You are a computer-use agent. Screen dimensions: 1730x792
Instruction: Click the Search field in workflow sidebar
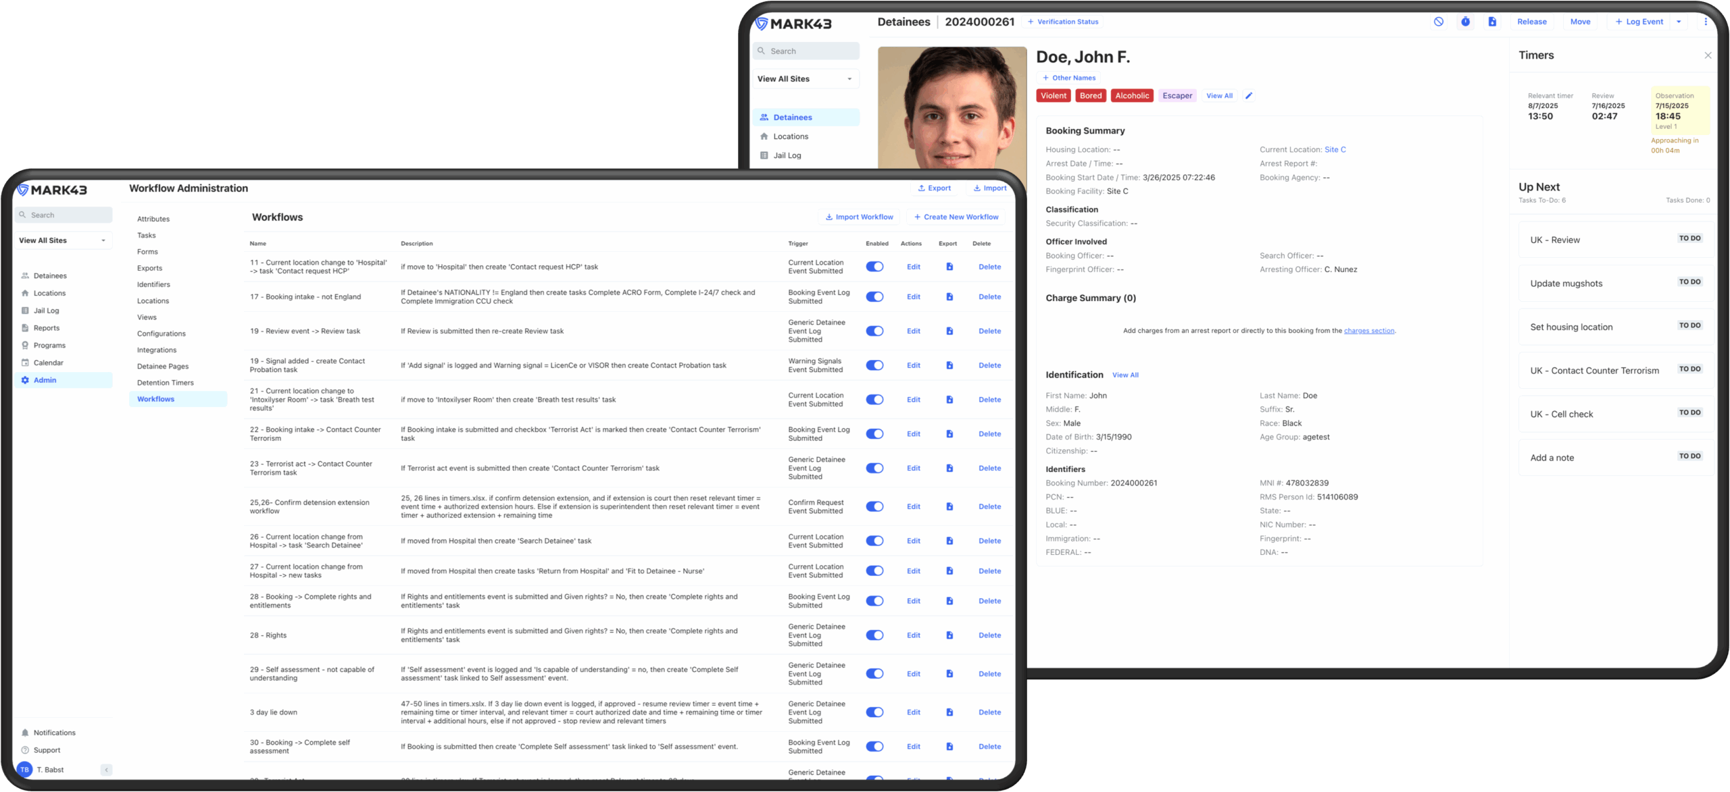(64, 215)
